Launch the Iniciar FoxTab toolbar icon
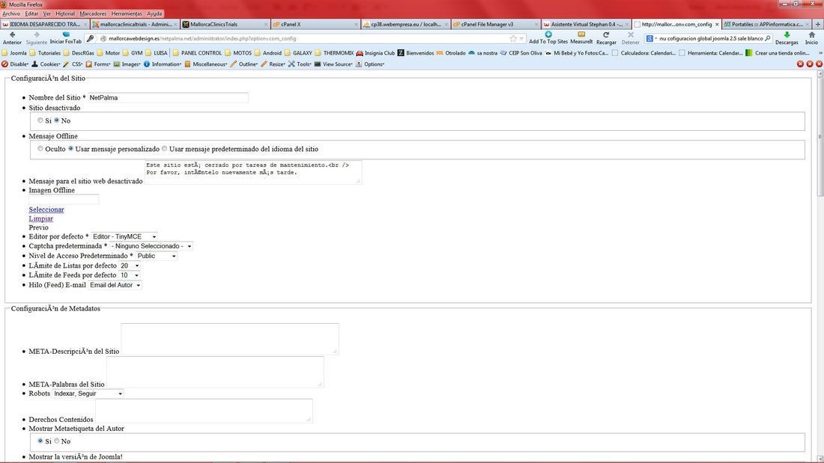 (x=66, y=38)
